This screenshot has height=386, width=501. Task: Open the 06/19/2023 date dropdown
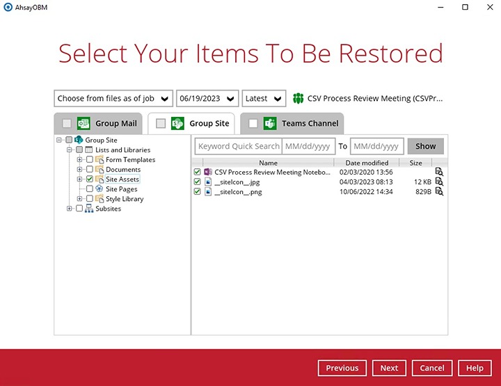(x=207, y=98)
